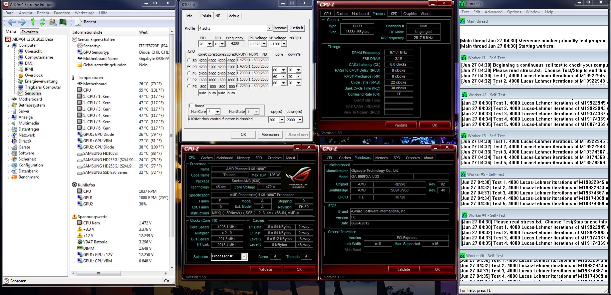Click the Temperaturen thermometer icon
611x295 pixels.
coord(74,78)
